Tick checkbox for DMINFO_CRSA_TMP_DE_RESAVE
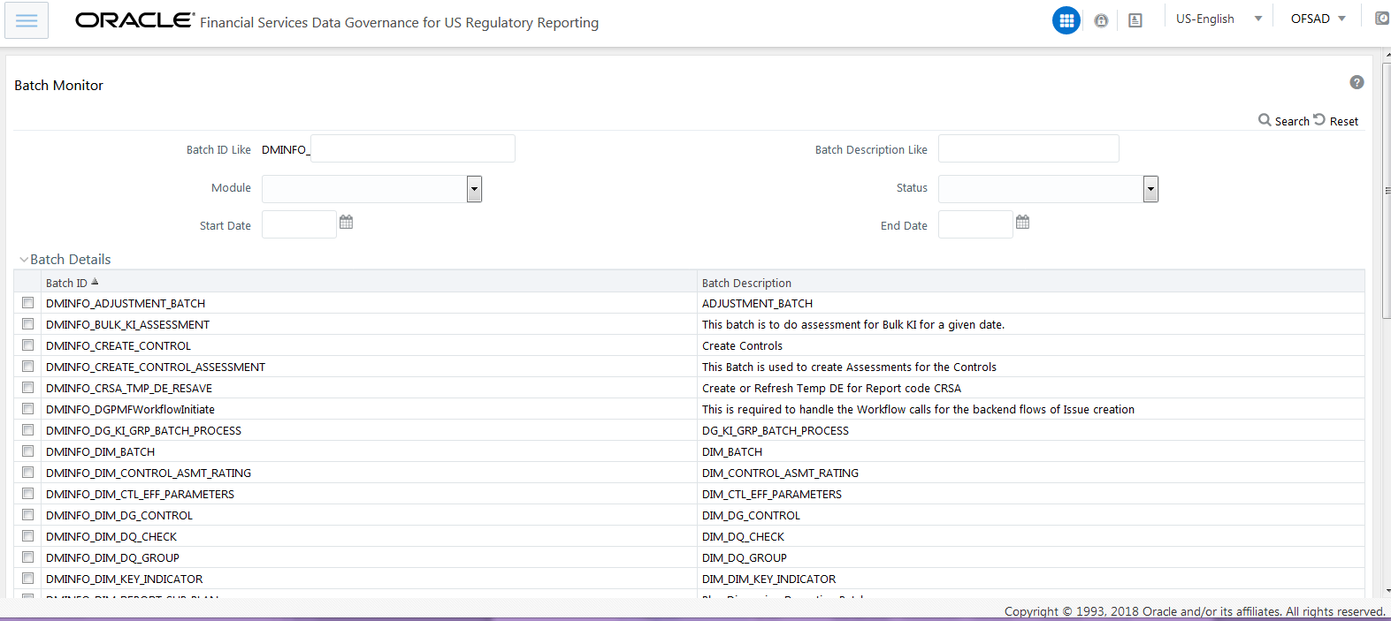Image resolution: width=1391 pixels, height=621 pixels. 28,388
